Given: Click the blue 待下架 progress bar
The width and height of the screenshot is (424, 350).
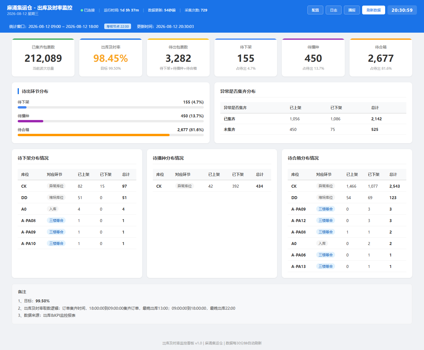Looking at the screenshot, I should tap(22, 107).
